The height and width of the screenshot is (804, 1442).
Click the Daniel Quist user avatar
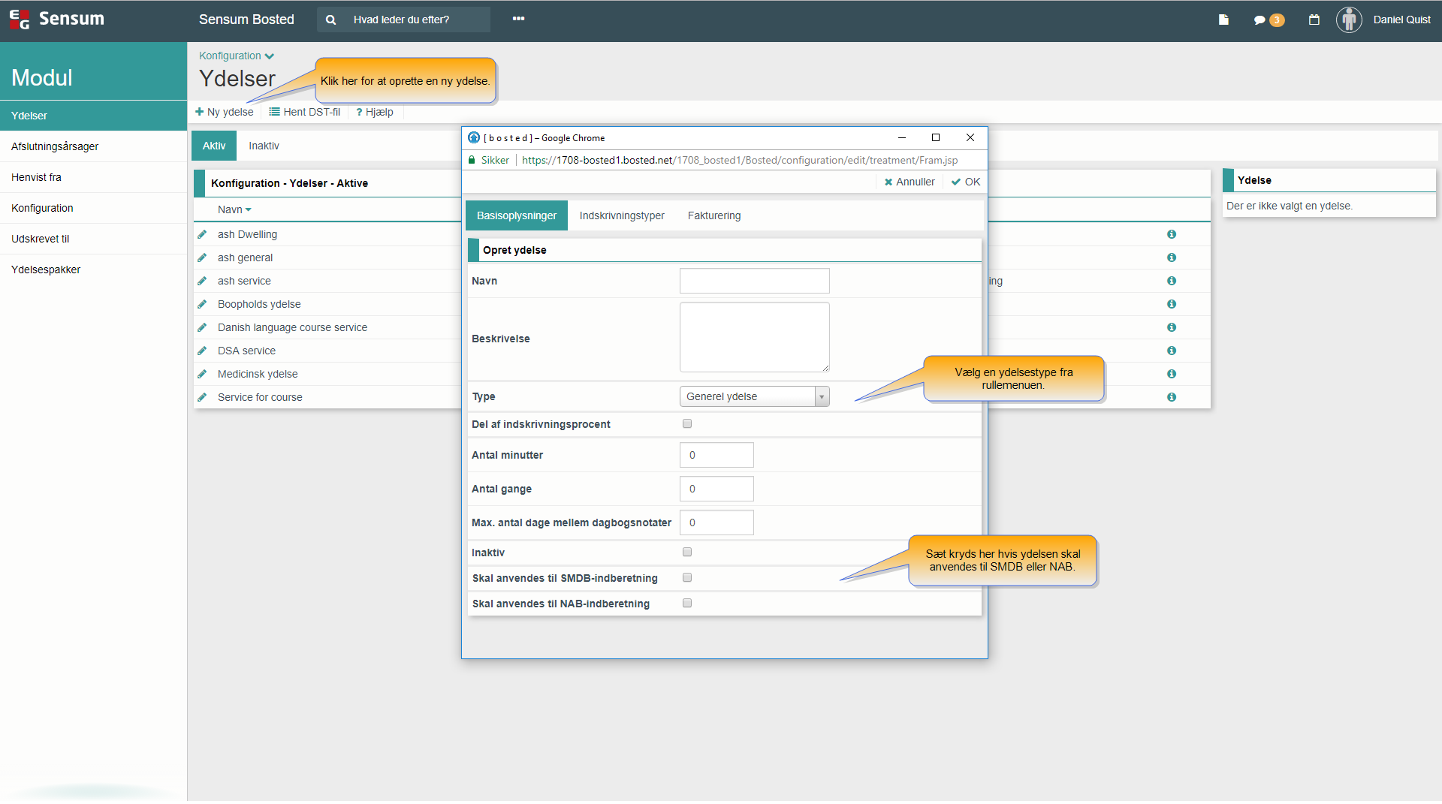(x=1349, y=20)
